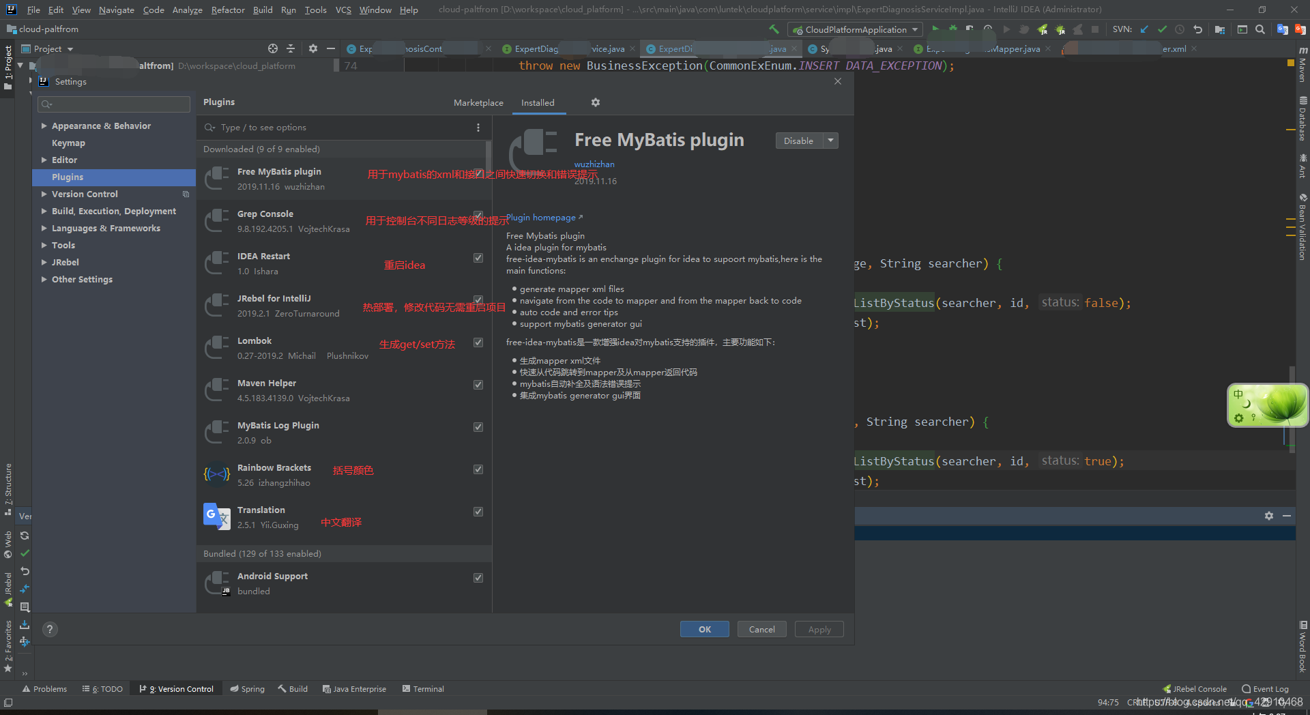The image size is (1310, 715).
Task: Click the search options kebab menu
Action: pyautogui.click(x=478, y=128)
